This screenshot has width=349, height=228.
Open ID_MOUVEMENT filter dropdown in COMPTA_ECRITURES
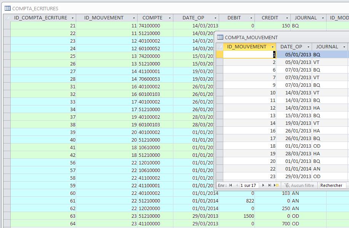coord(134,18)
